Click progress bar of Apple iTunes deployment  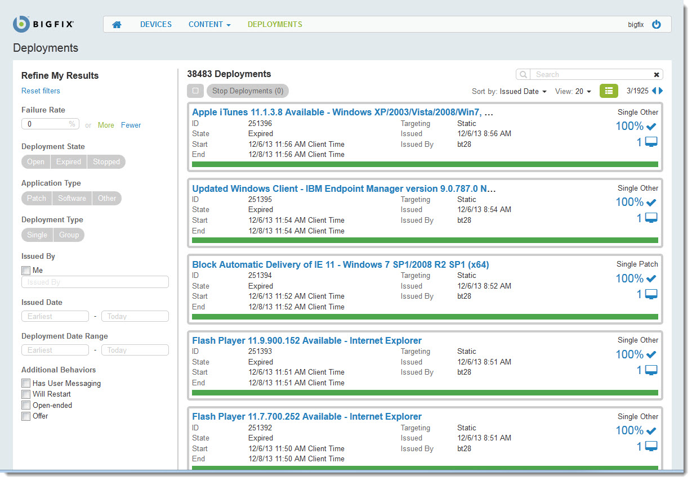coord(425,164)
